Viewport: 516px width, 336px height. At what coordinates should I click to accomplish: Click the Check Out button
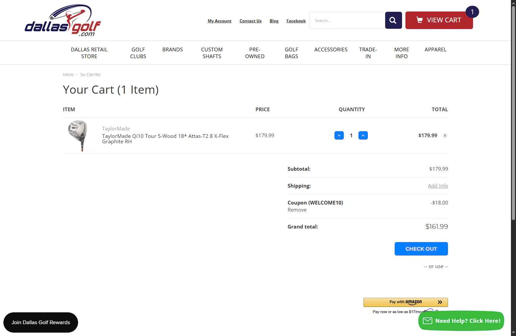click(421, 249)
